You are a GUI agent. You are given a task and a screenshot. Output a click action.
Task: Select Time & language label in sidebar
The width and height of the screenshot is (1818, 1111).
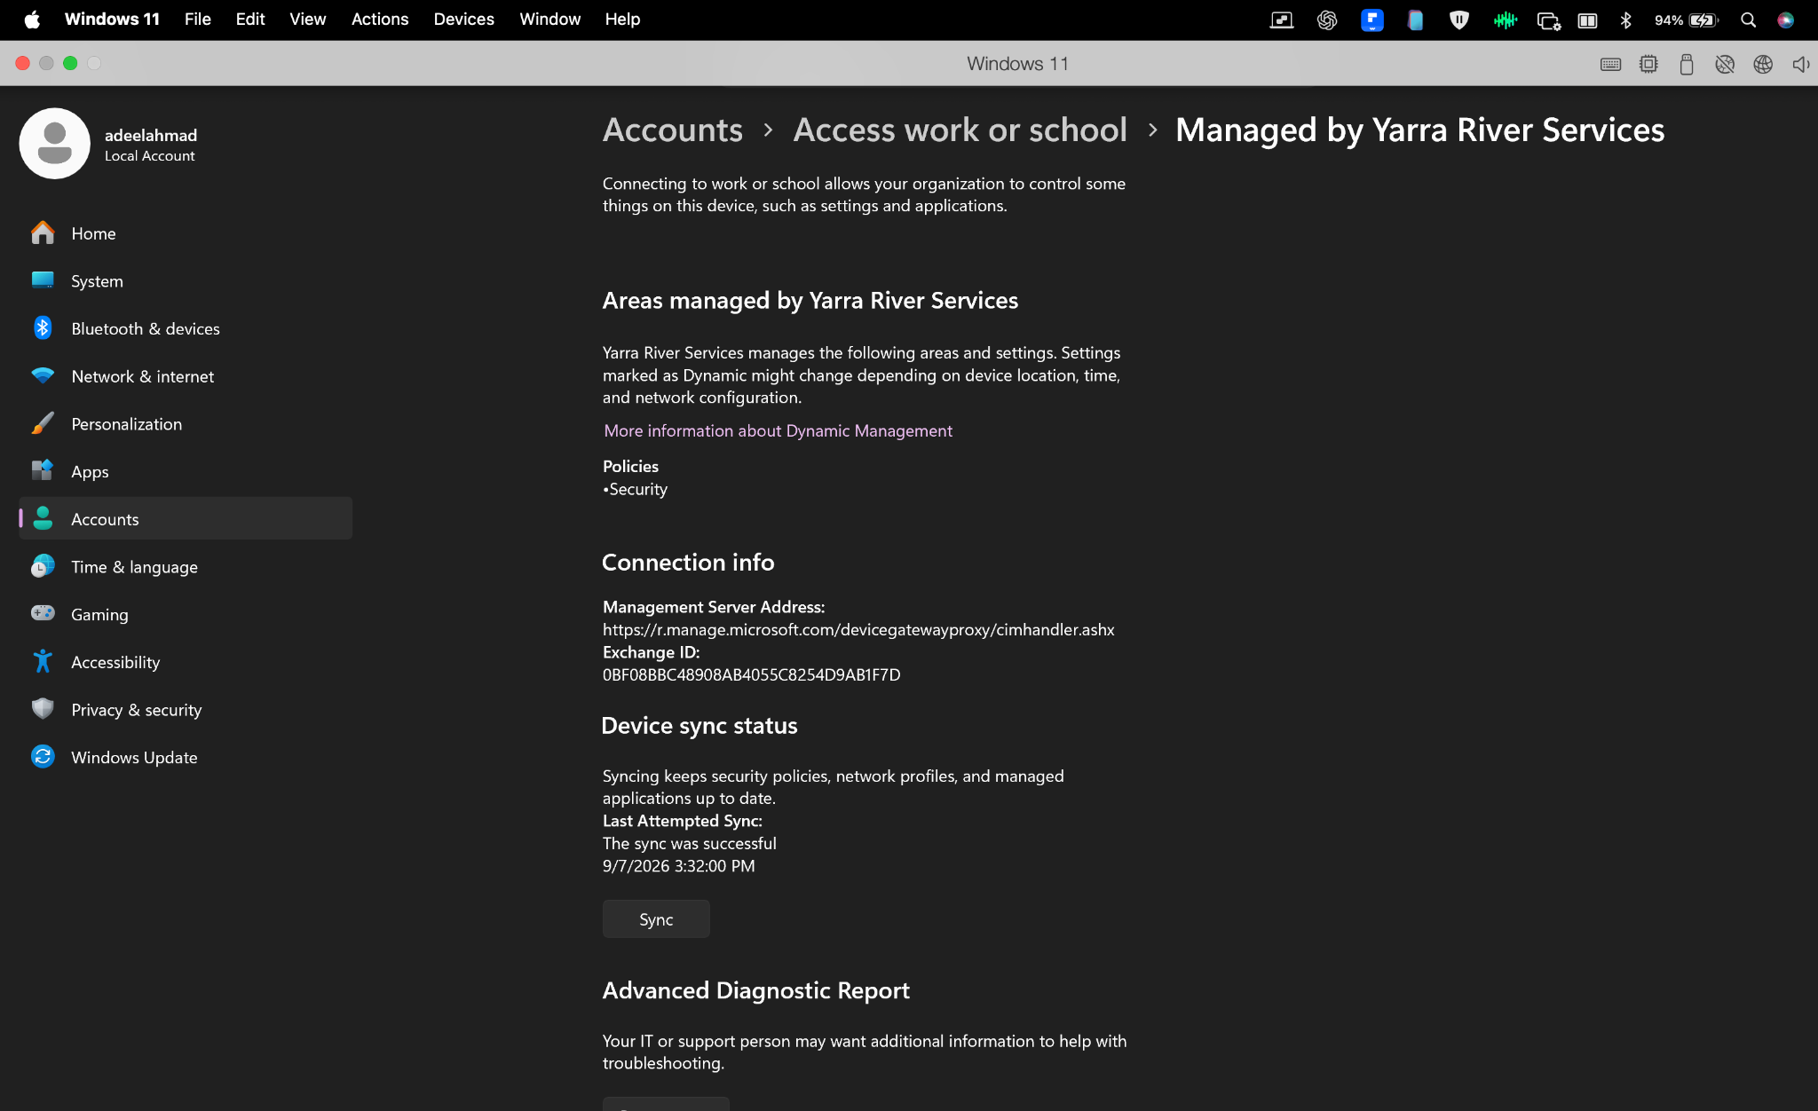[134, 567]
